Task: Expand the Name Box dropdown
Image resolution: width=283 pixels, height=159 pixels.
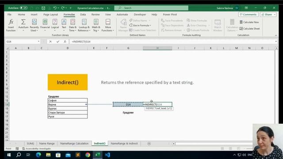Action: [x=38, y=42]
